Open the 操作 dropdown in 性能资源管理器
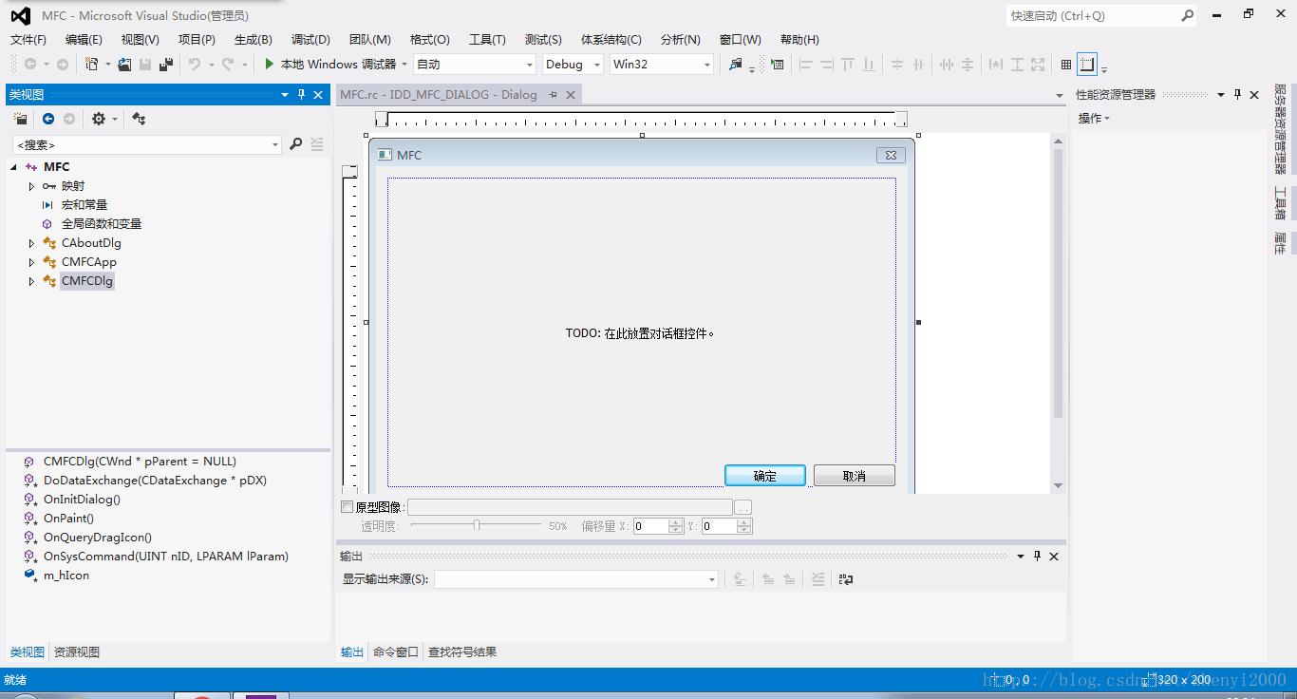 click(x=1094, y=118)
